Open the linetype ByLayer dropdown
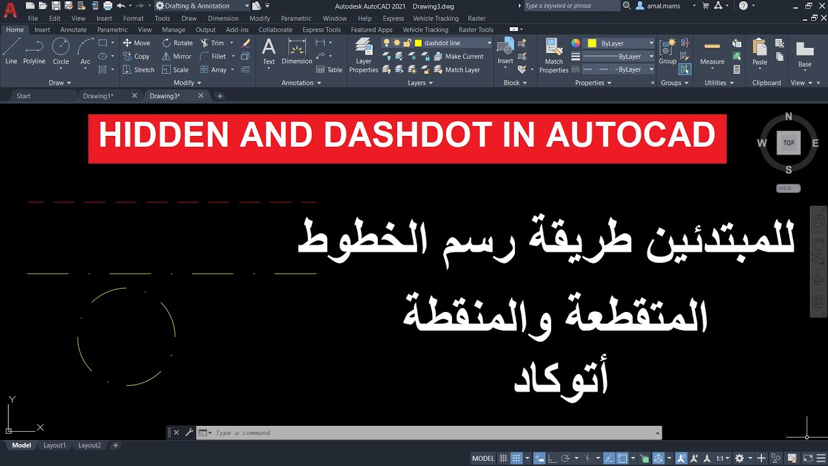 pyautogui.click(x=651, y=69)
